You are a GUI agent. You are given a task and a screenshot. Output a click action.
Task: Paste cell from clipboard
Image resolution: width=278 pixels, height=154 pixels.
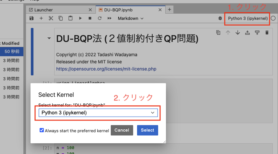pos(70,18)
